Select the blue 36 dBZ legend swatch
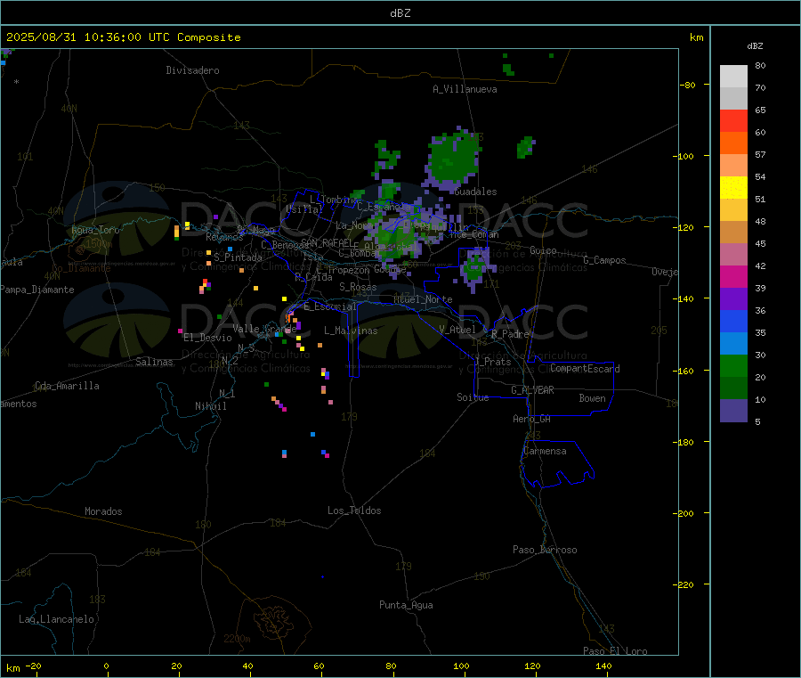The image size is (801, 678). point(733,321)
